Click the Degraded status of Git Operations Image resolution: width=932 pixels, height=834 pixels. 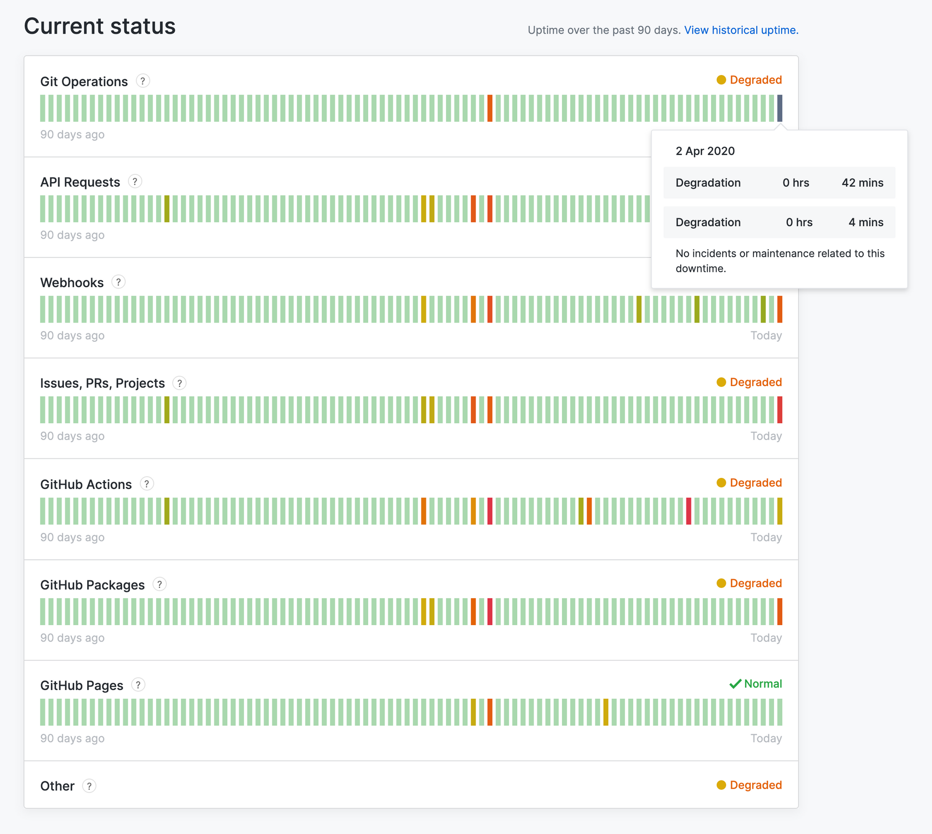click(749, 80)
